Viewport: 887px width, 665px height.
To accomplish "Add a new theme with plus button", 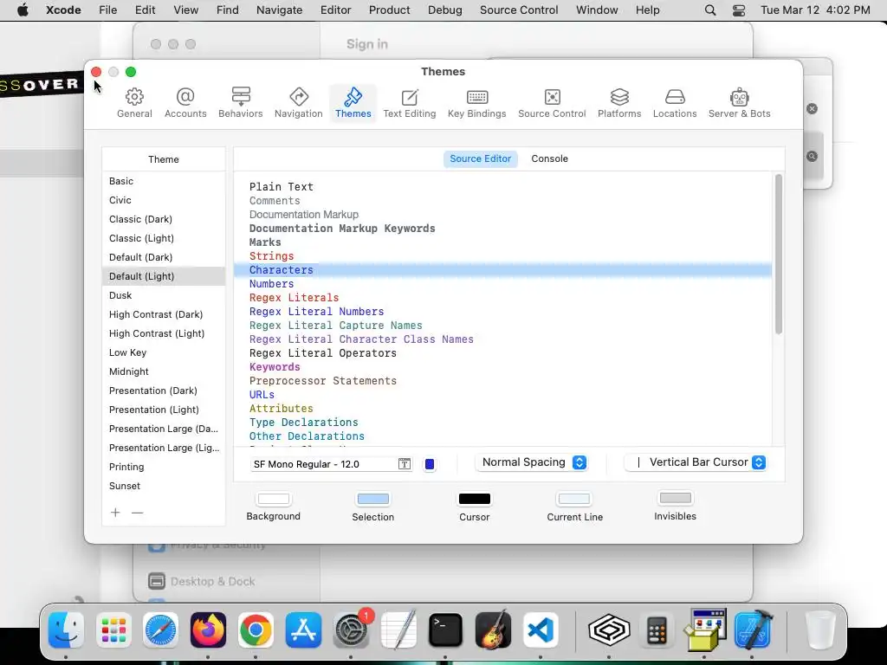I will pos(115,513).
